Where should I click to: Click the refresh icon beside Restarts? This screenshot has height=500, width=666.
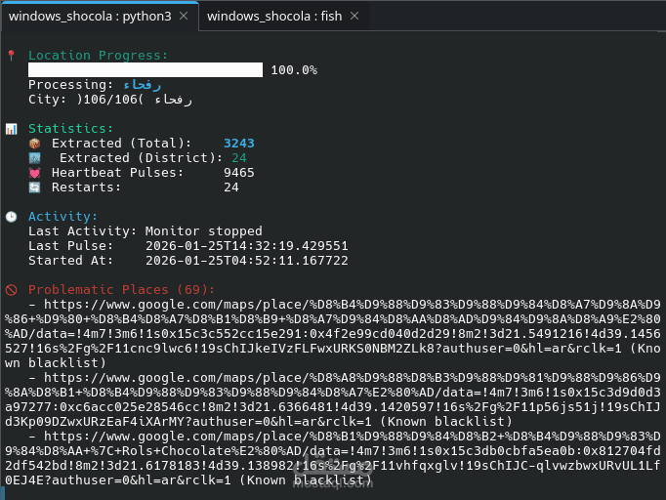coord(35,187)
